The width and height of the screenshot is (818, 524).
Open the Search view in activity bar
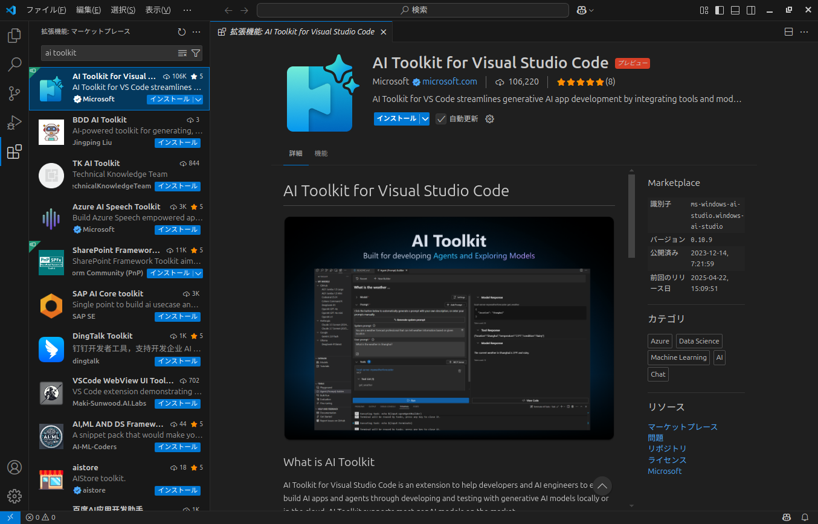[x=14, y=65]
